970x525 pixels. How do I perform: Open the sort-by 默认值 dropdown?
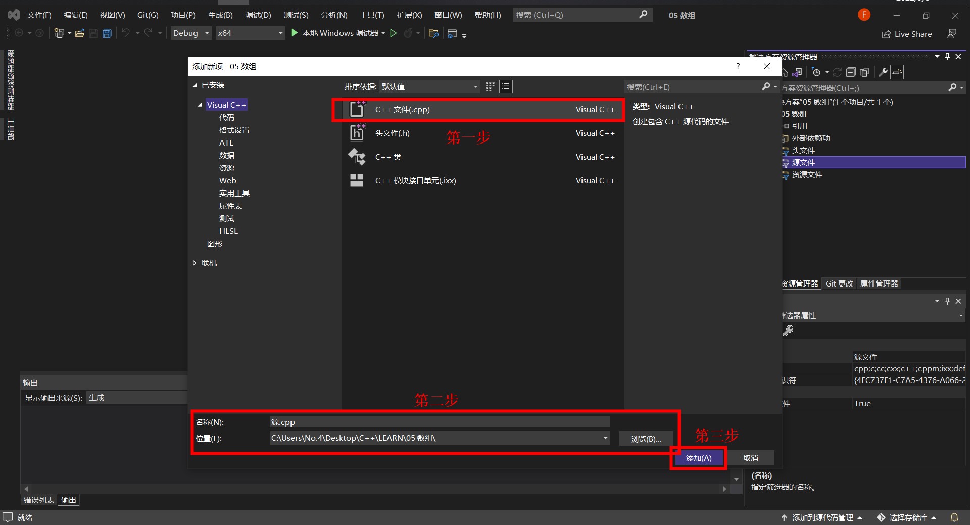(429, 86)
